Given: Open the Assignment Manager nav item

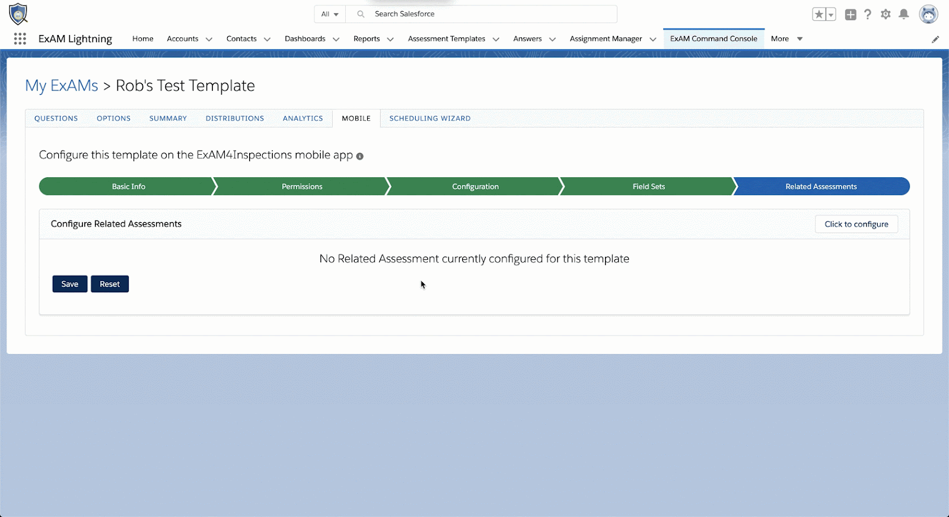Looking at the screenshot, I should point(606,39).
